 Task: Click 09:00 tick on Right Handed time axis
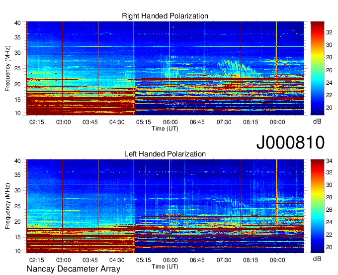277,122
